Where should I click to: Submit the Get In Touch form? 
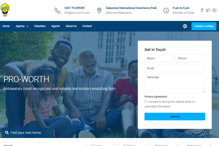pyautogui.click(x=175, y=116)
